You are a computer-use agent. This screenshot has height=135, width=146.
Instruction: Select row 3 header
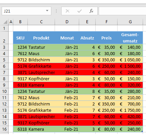(x=4, y=47)
